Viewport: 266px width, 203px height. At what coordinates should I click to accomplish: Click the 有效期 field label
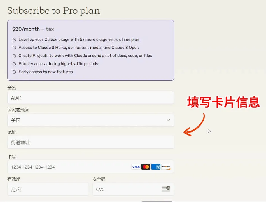[x=14, y=179]
